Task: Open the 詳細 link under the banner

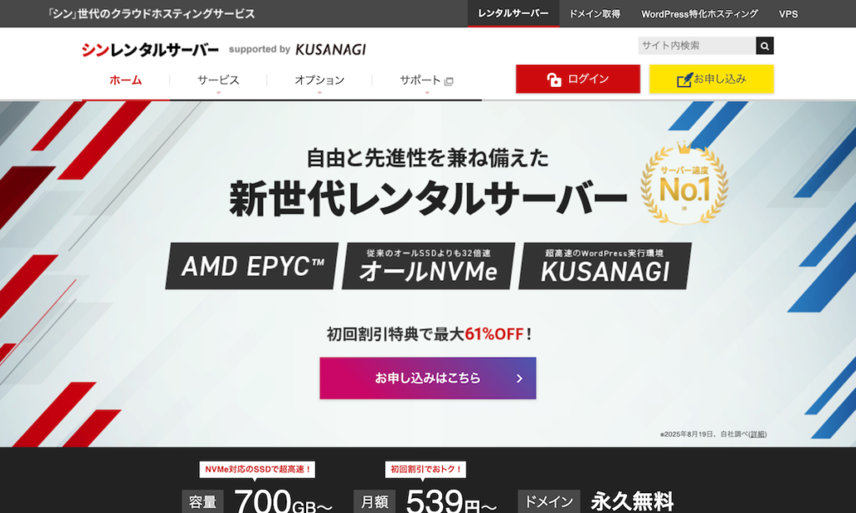Action: [757, 434]
